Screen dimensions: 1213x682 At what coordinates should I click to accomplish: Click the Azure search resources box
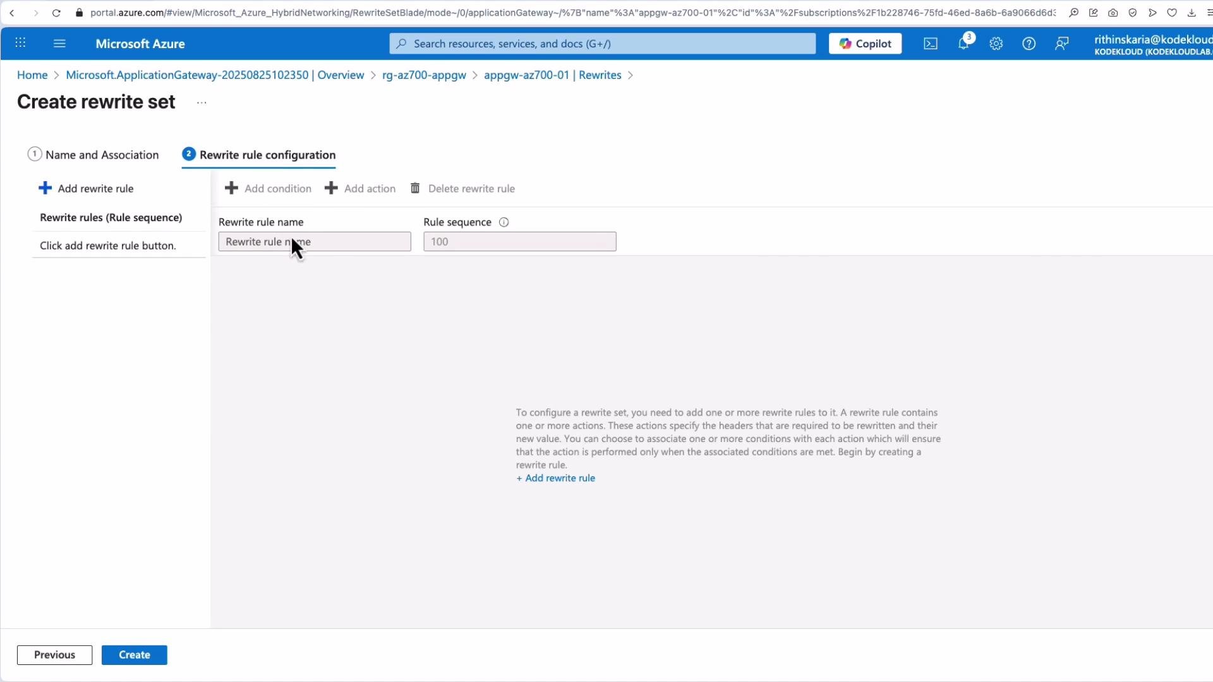pyautogui.click(x=603, y=44)
